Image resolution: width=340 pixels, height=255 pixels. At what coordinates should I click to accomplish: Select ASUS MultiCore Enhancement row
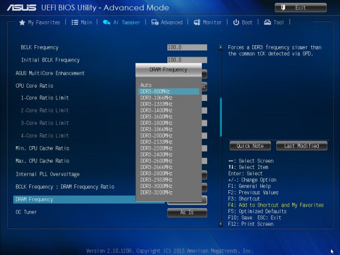pos(50,73)
